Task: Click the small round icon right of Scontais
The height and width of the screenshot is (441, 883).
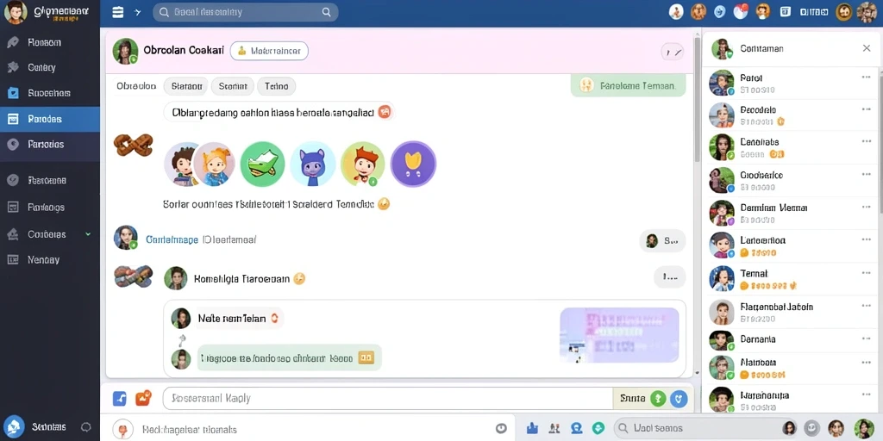Action: pos(86,427)
